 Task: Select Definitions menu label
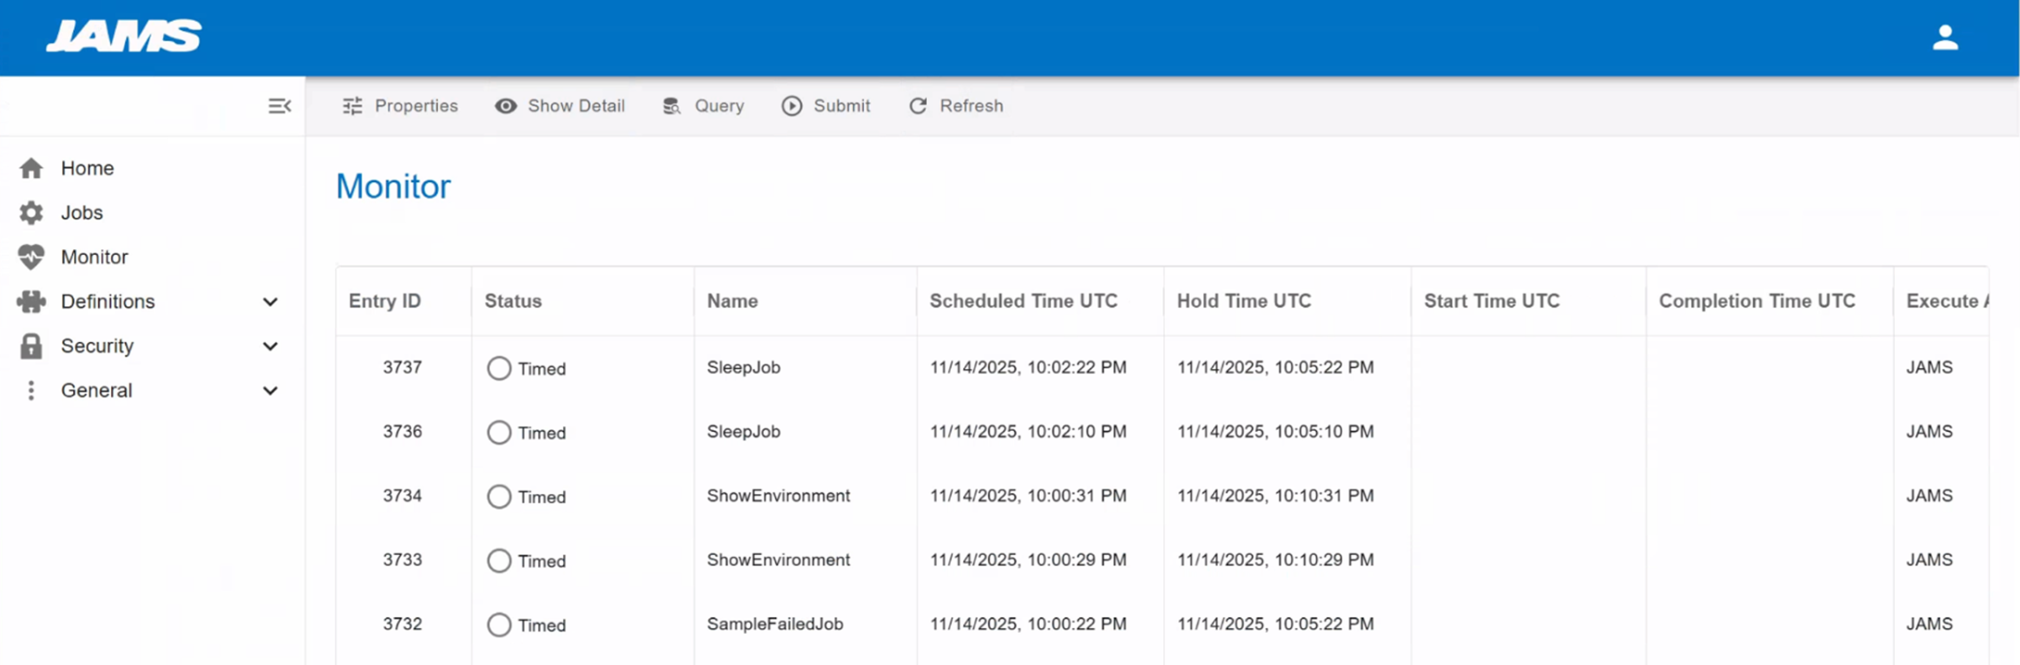(x=108, y=301)
